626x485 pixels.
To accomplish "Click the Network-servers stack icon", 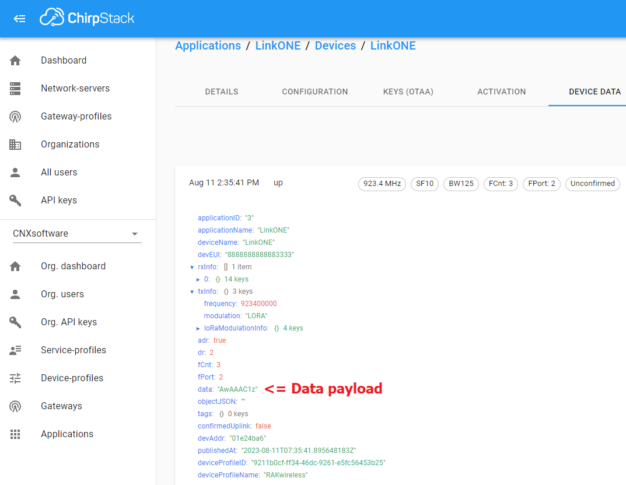I will tap(15, 89).
